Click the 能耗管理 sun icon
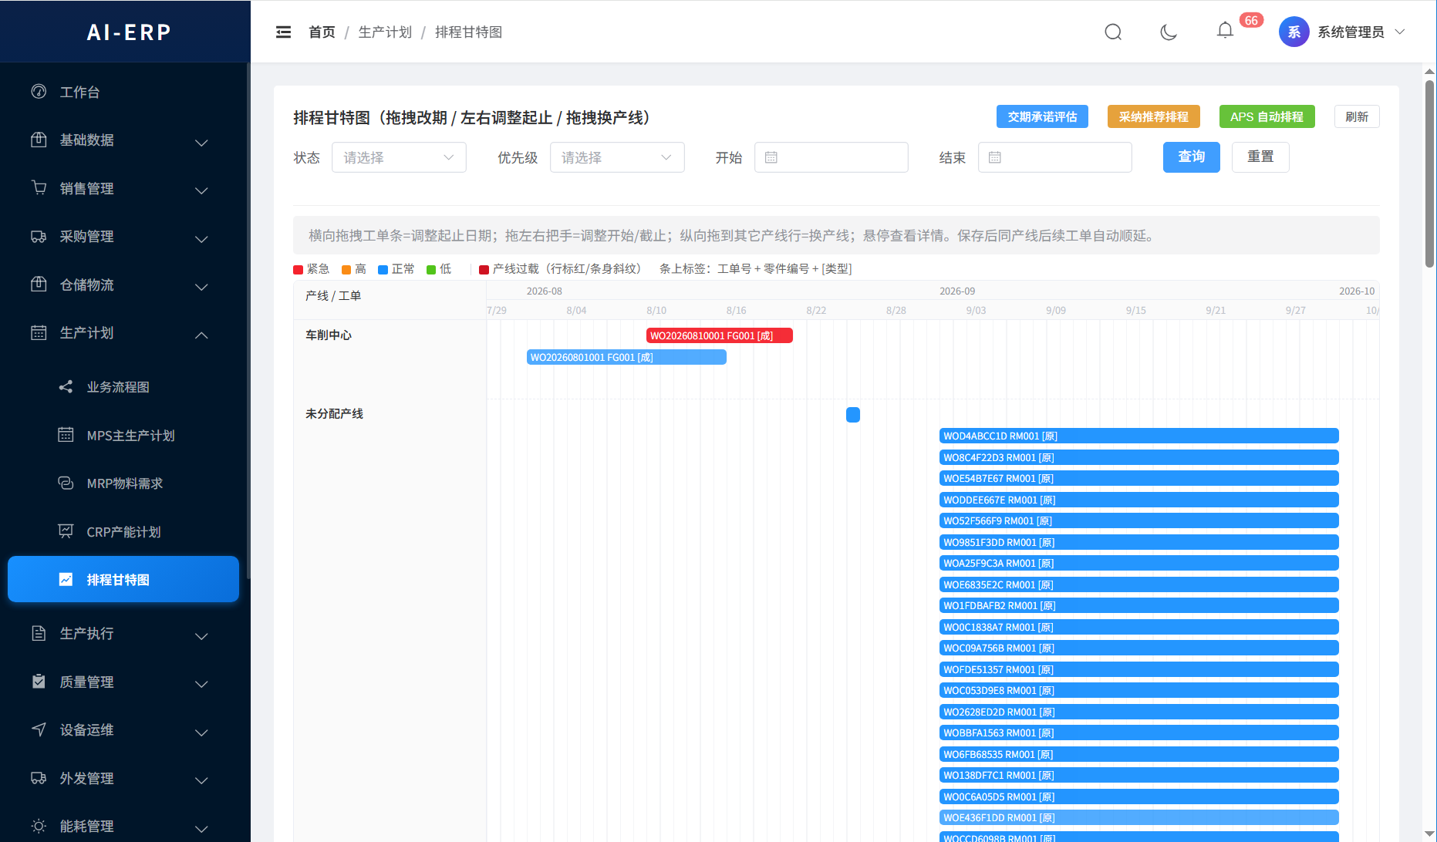The image size is (1437, 842). click(x=39, y=826)
